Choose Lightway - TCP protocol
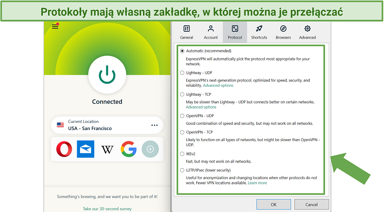 pos(182,94)
